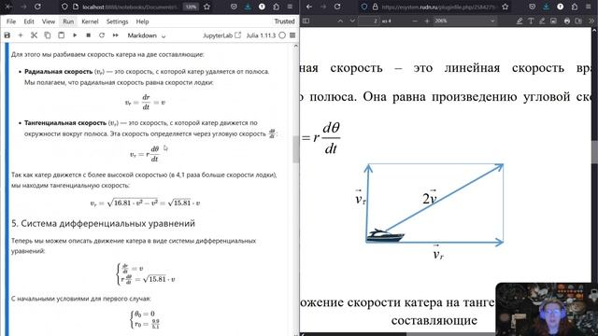Click the Julia 1.11.3 kernel name
Image resolution: width=598 pixels, height=336 pixels.
click(261, 35)
